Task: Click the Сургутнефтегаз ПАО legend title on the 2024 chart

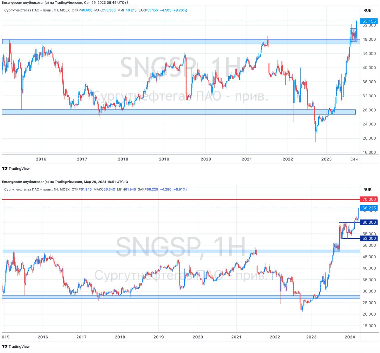Action: pos(37,189)
